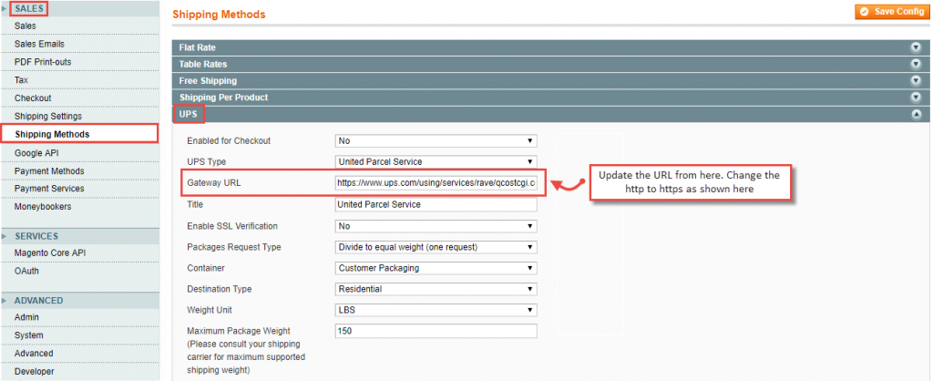Click the UPS collapse arrow icon

tap(916, 114)
